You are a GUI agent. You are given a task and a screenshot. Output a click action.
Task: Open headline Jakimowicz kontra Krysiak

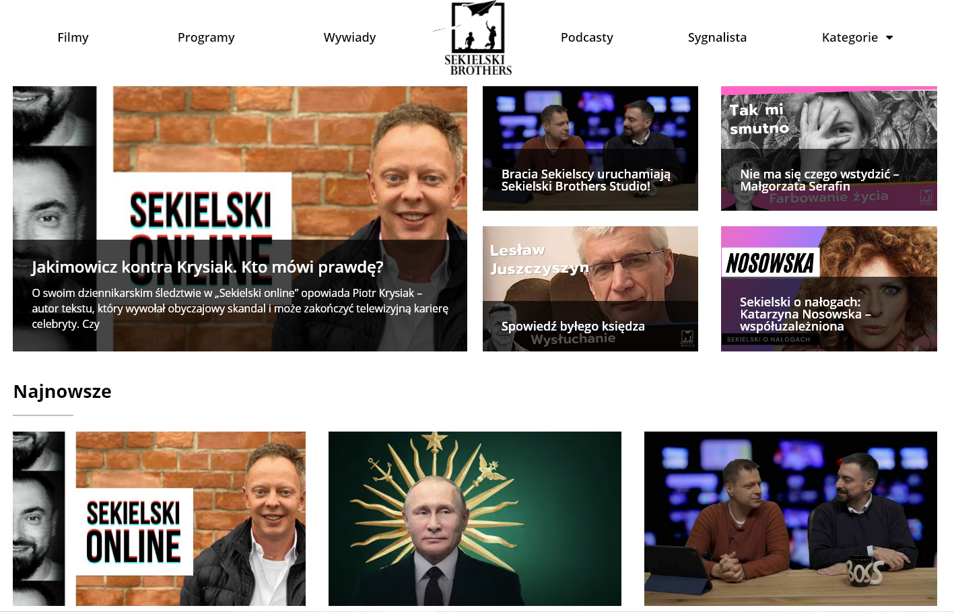(207, 267)
